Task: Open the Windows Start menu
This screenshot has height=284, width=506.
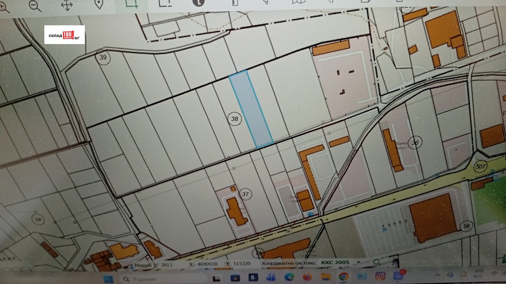Action: (108, 279)
